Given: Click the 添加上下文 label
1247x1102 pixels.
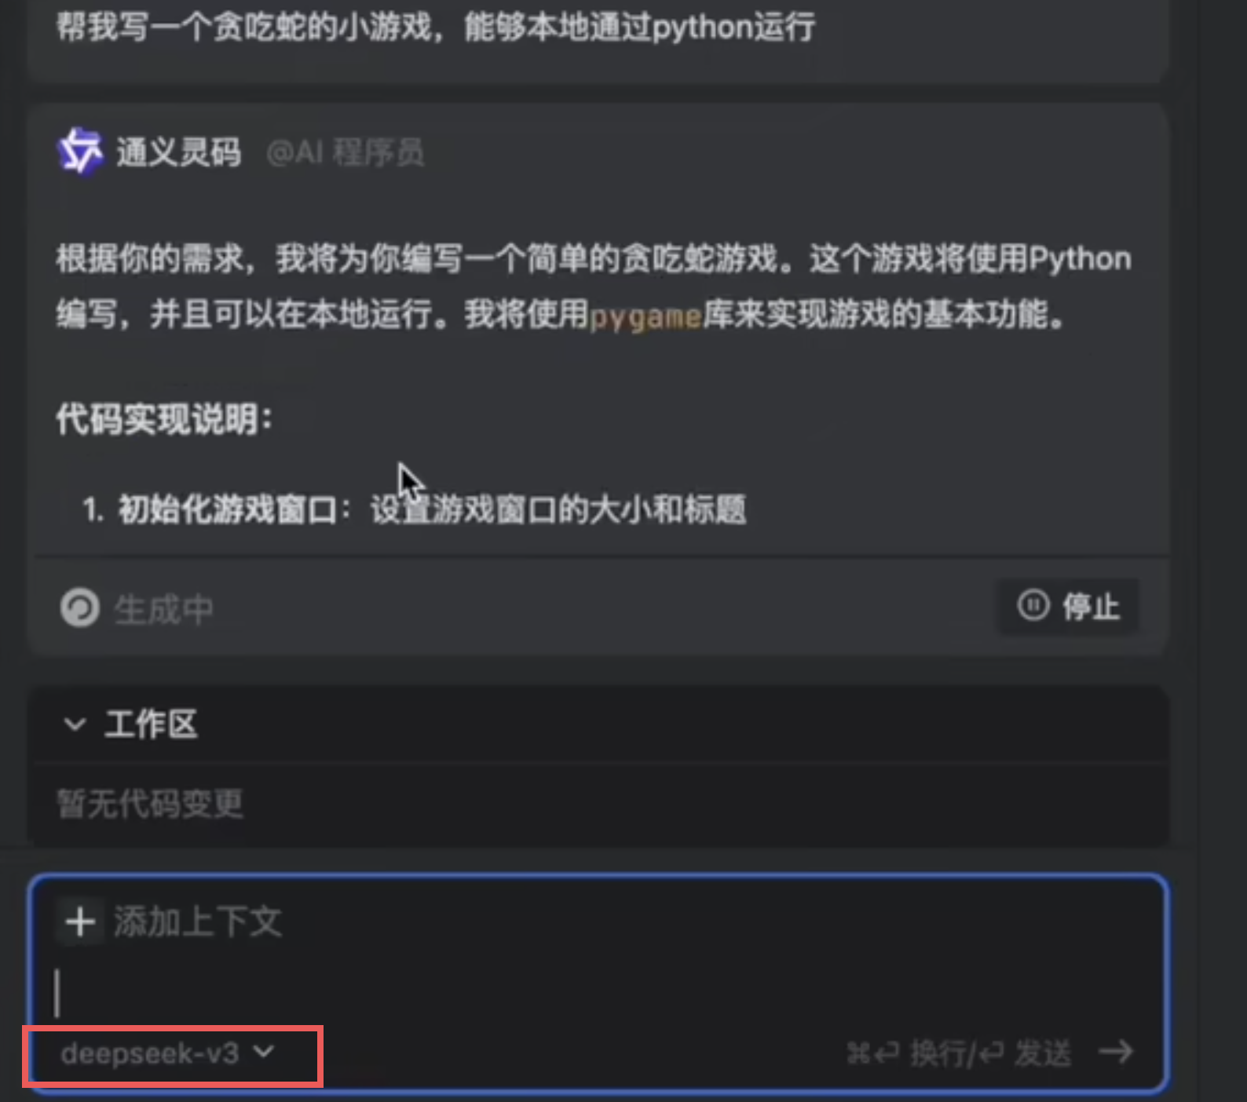Looking at the screenshot, I should coord(197,921).
